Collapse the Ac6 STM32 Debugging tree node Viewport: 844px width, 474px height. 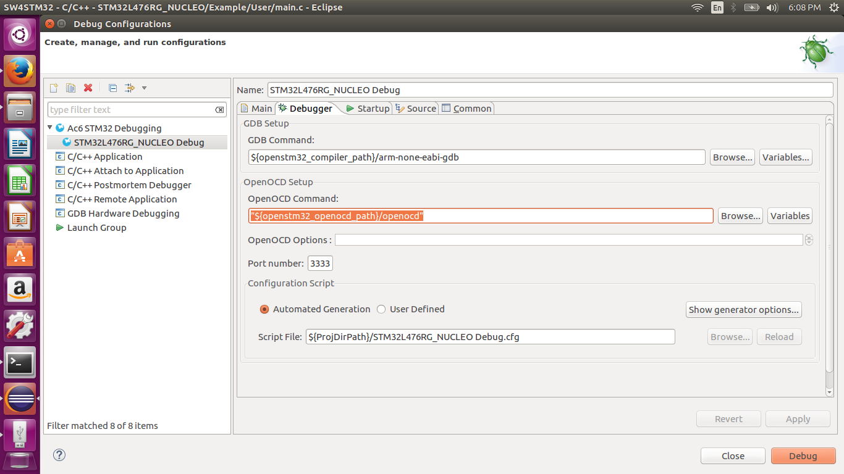51,127
